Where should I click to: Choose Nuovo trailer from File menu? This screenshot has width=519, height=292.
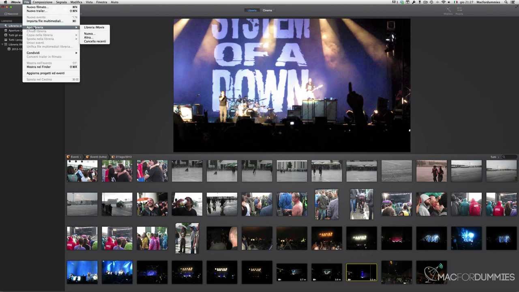coord(51,11)
